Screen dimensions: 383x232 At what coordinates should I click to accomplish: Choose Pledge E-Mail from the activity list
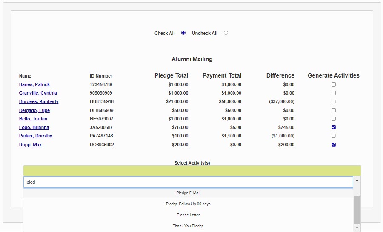188,193
